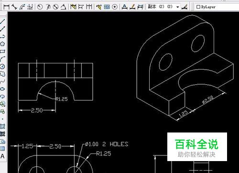Image resolution: width=239 pixels, height=173 pixels.
Task: Select the Revision Cloud tool
Action: [x=2, y=74]
